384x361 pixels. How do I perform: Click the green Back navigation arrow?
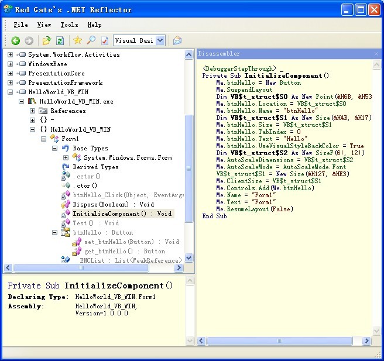pos(15,40)
